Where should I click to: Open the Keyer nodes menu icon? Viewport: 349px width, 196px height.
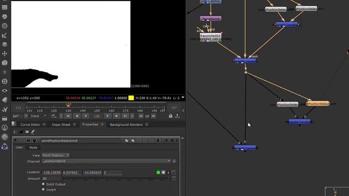pyautogui.click(x=4, y=35)
